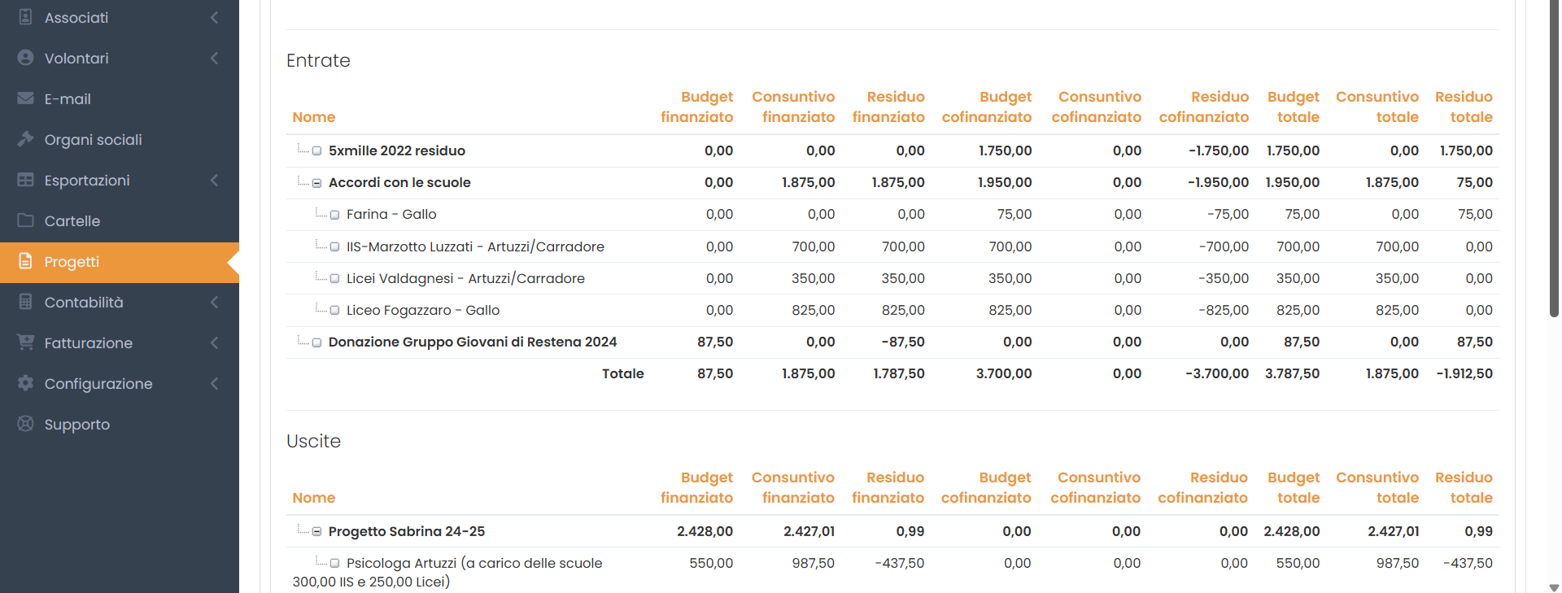Collapse the Progetto Sabrina 24-25 row

[316, 532]
